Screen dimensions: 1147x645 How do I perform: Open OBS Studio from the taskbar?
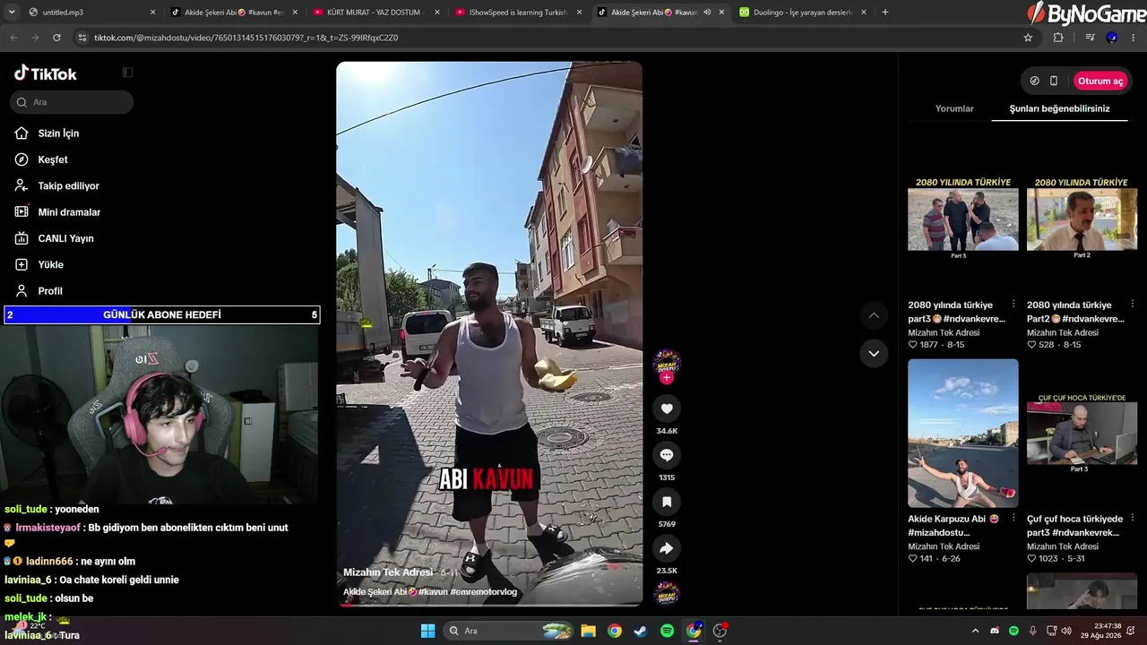pyautogui.click(x=720, y=631)
